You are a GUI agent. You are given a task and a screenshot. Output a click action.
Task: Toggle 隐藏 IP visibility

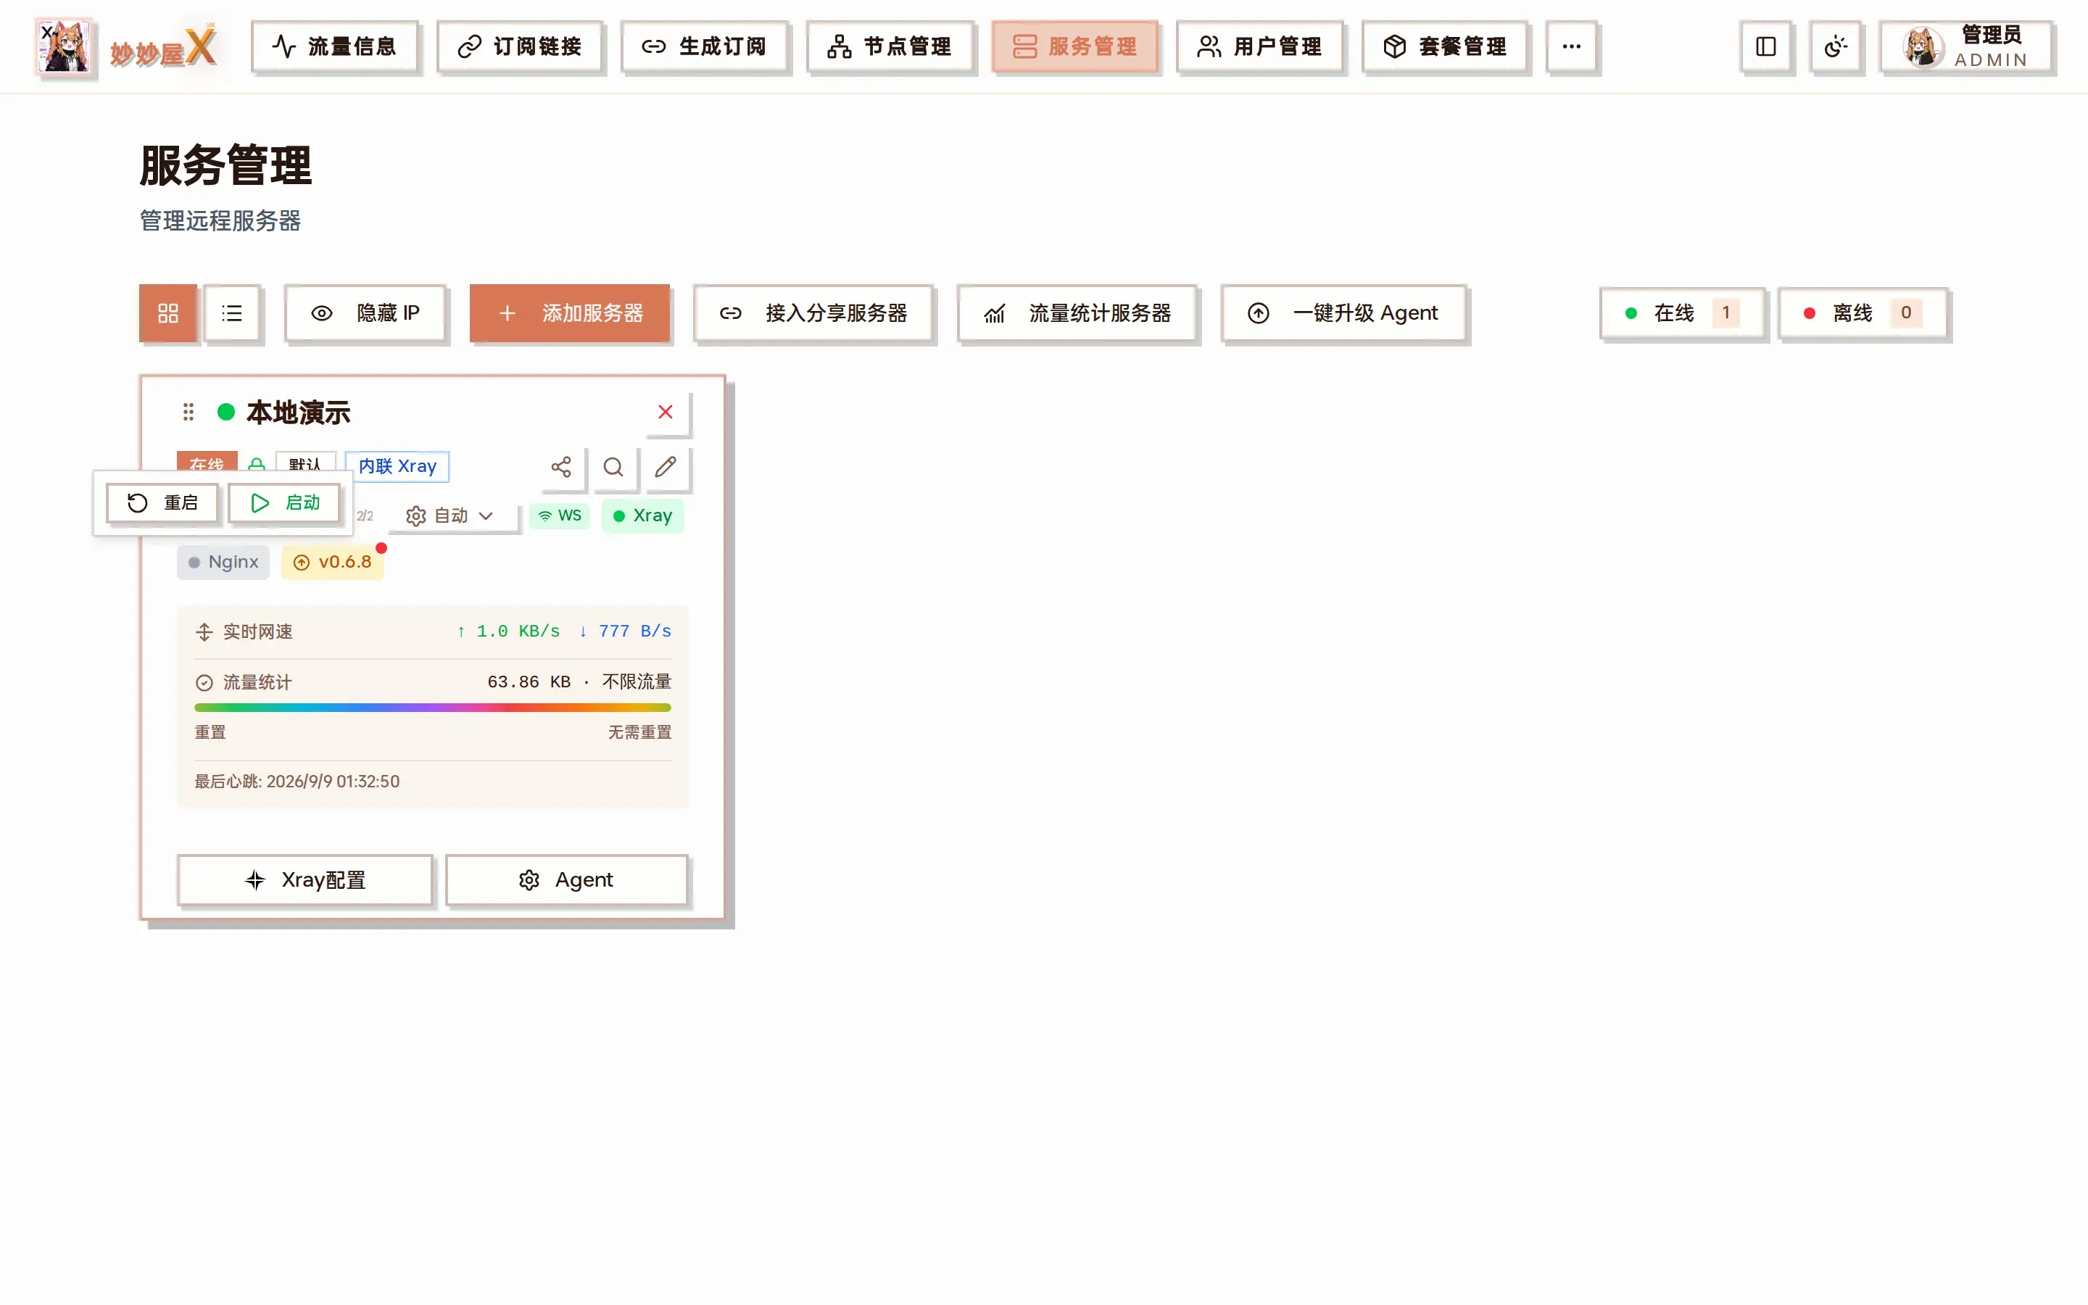(x=366, y=313)
